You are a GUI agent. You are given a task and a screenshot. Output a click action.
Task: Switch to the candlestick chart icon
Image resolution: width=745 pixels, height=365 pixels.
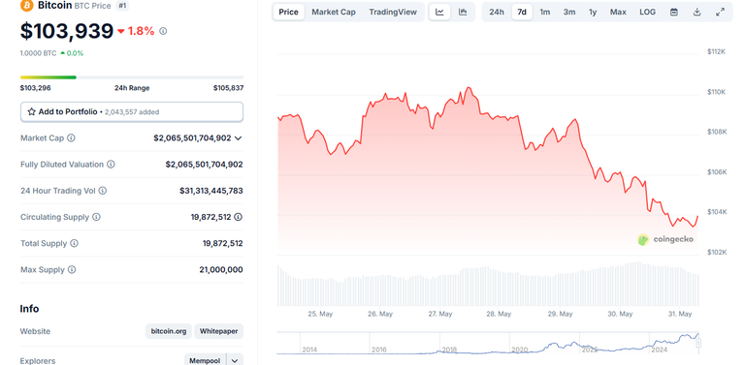463,13
